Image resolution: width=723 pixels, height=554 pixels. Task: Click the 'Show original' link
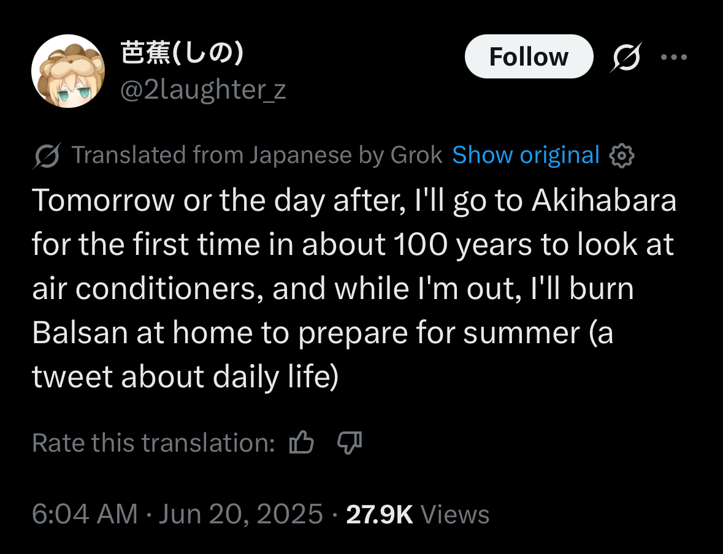(x=526, y=156)
